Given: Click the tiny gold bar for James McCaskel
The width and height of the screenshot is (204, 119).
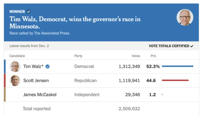Looking at the screenshot, I should (x=162, y=94).
